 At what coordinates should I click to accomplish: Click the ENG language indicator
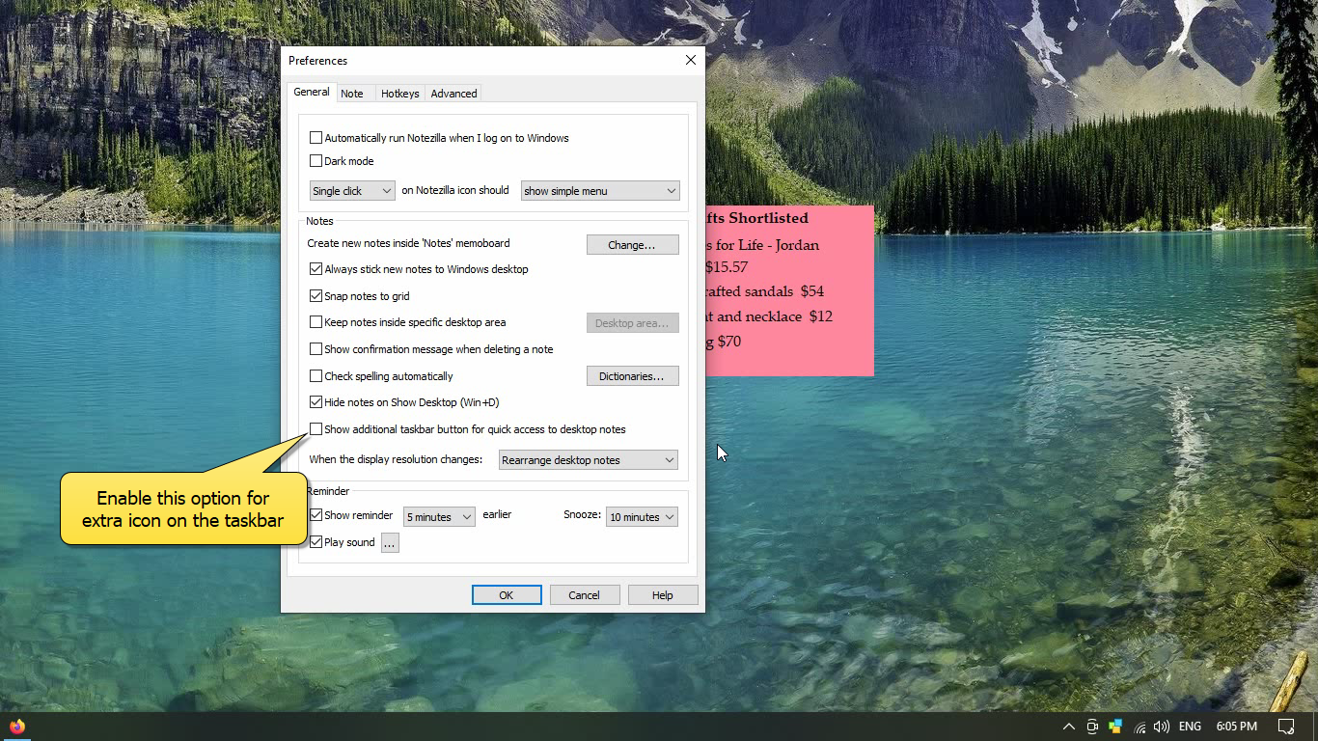tap(1190, 727)
